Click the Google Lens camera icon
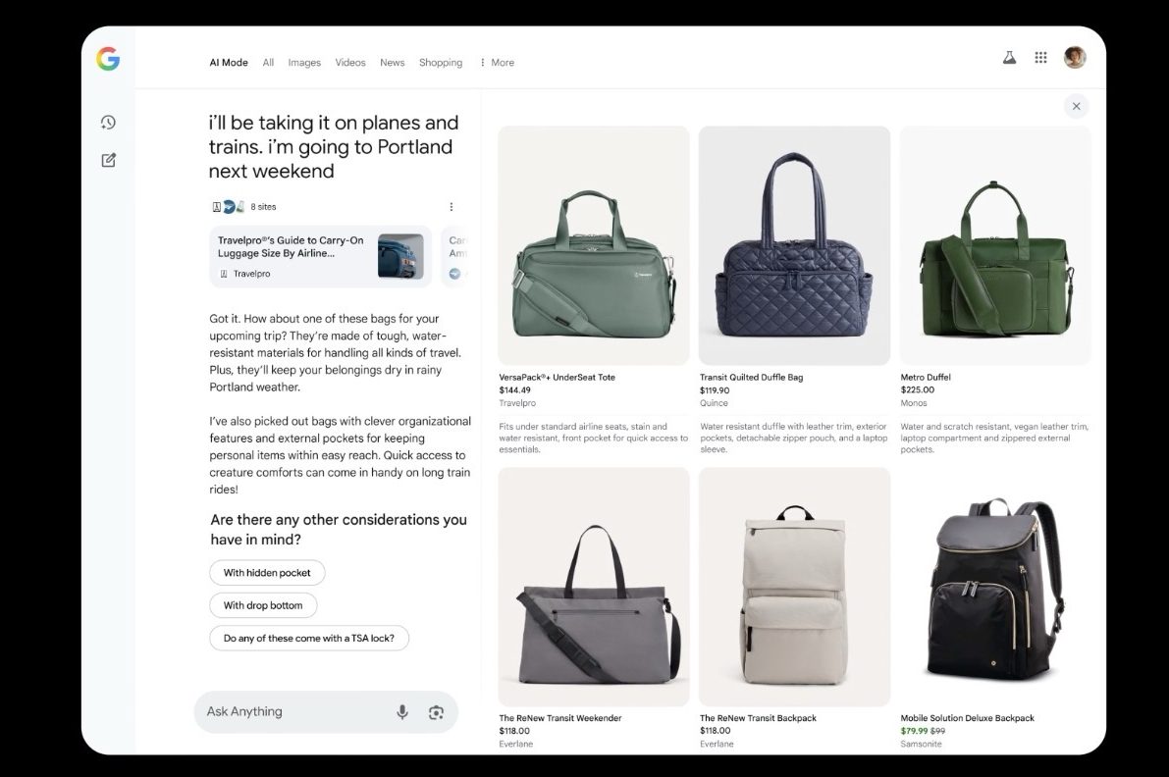1169x777 pixels. point(437,712)
